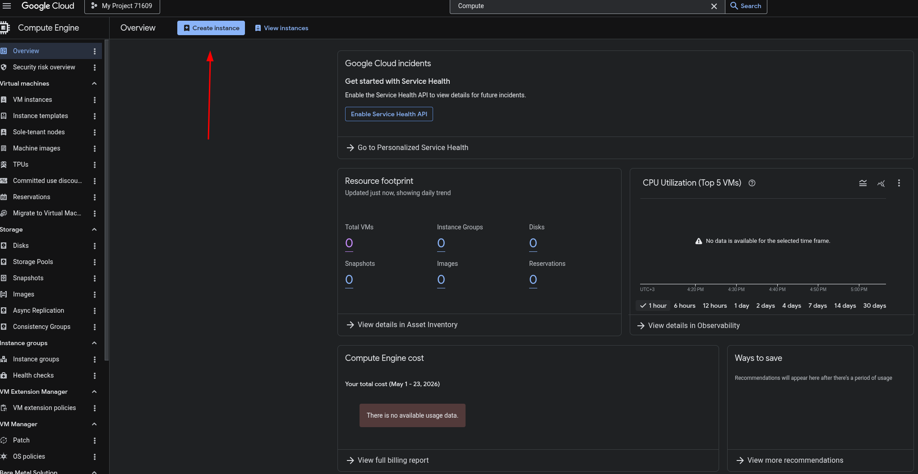918x474 pixels.
Task: Click the VM extension policies icon
Action: [4, 408]
